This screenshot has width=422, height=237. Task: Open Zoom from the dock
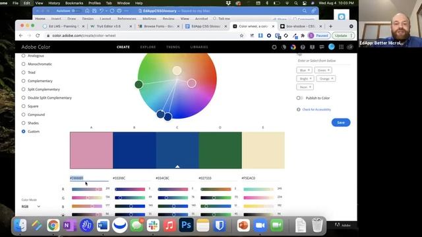(x=260, y=225)
